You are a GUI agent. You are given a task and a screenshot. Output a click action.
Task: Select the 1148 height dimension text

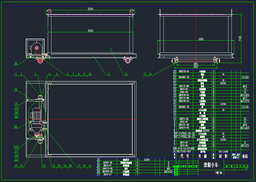point(240,39)
